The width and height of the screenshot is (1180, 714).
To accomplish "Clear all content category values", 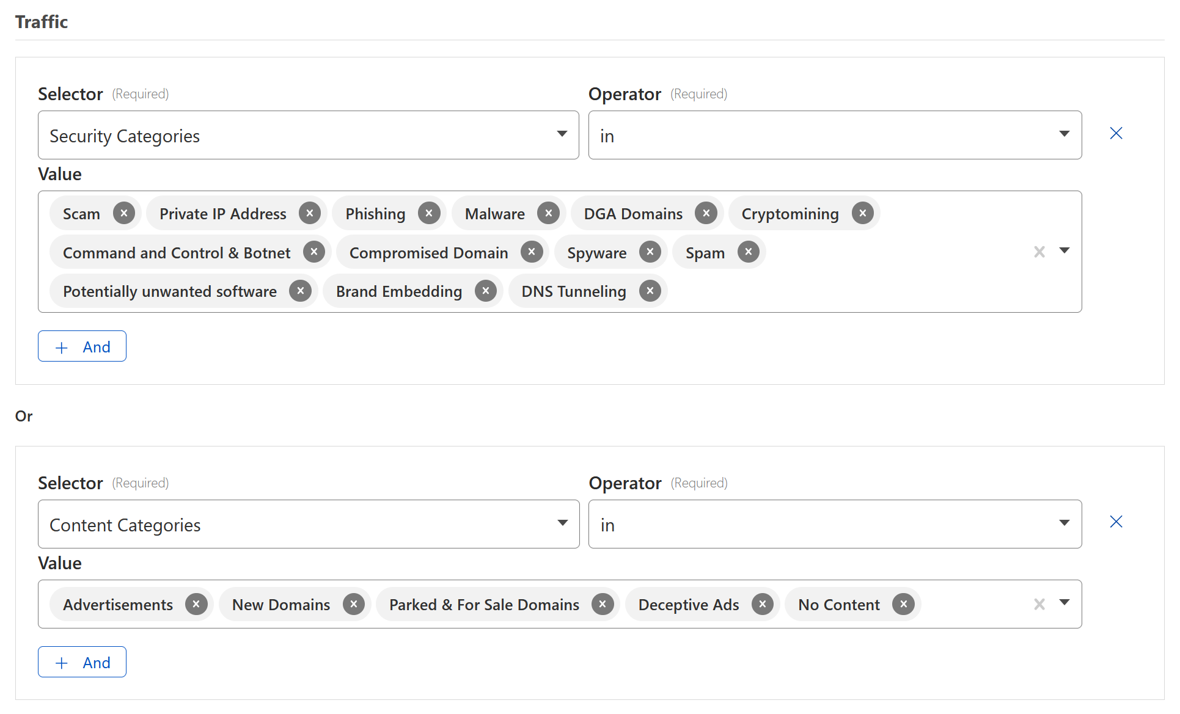I will (x=1039, y=604).
